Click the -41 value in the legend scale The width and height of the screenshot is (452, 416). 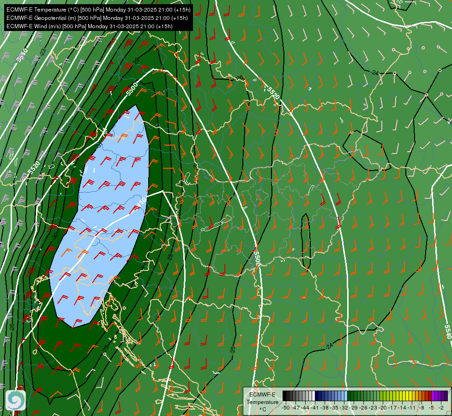[x=315, y=408]
